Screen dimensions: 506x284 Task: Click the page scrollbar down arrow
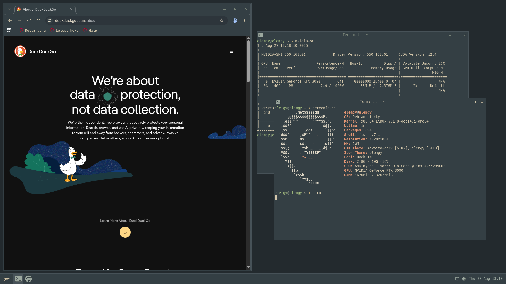(x=248, y=267)
